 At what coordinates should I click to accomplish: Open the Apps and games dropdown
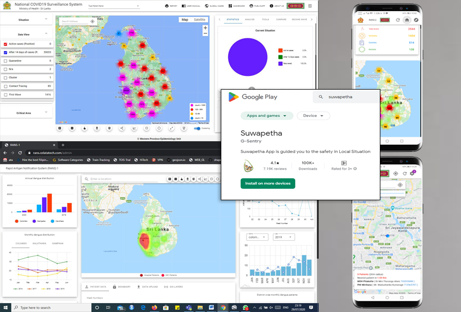click(267, 116)
